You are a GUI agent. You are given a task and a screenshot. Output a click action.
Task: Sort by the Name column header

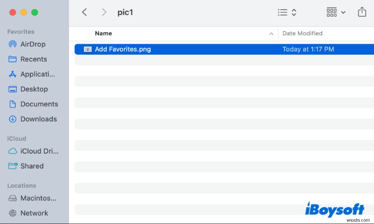103,34
